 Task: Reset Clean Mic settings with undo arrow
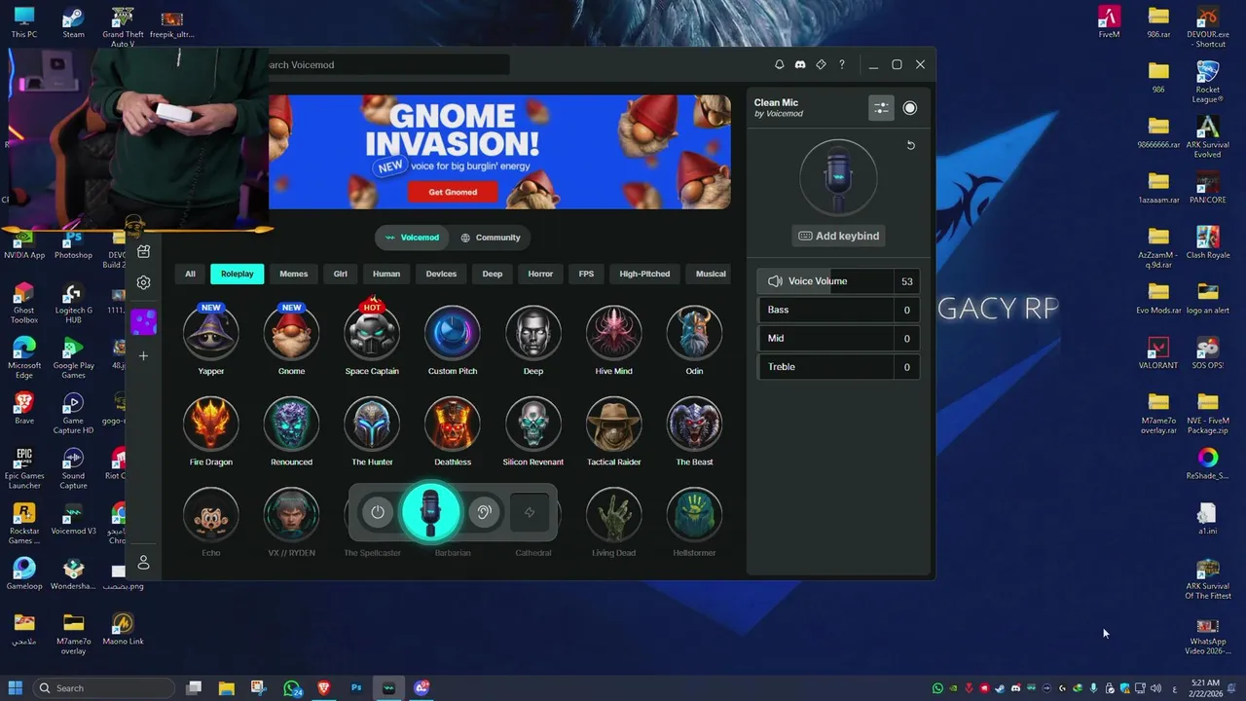click(911, 145)
